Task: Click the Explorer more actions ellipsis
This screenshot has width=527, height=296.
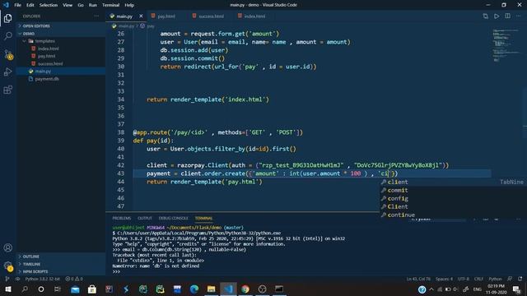Action: (x=96, y=16)
